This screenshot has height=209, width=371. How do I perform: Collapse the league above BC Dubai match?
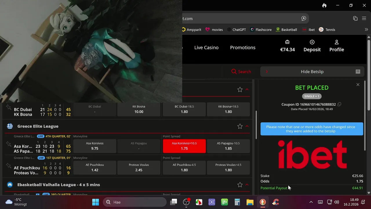[247, 89]
